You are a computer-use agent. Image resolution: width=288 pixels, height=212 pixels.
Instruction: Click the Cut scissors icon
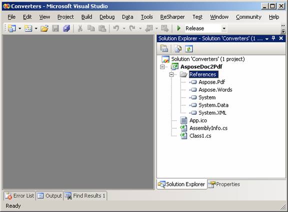[80, 29]
